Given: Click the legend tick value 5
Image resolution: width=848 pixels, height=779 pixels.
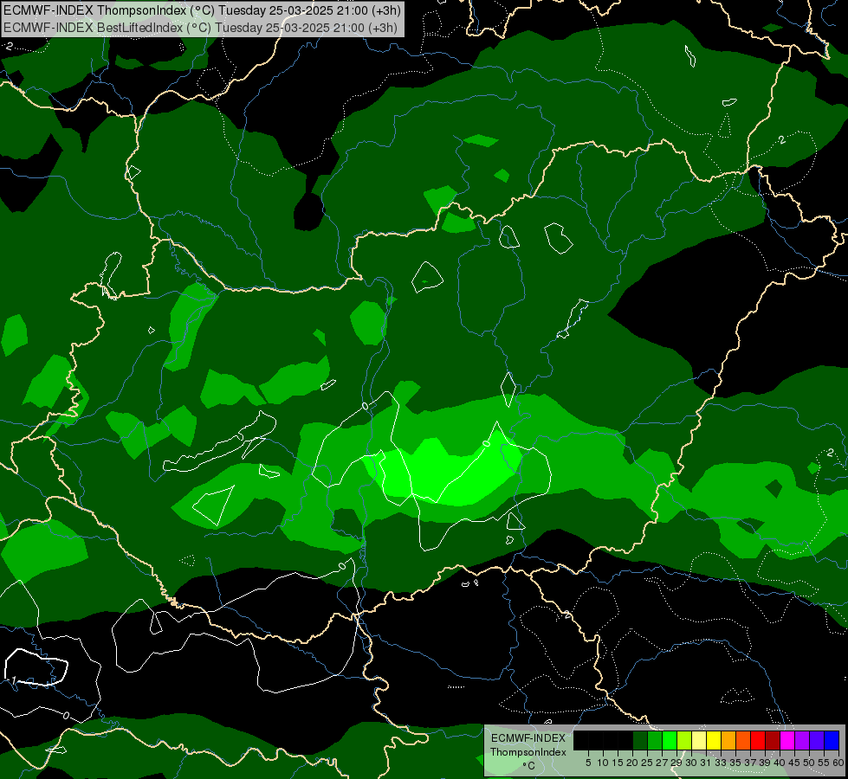Looking at the screenshot, I should (x=588, y=763).
